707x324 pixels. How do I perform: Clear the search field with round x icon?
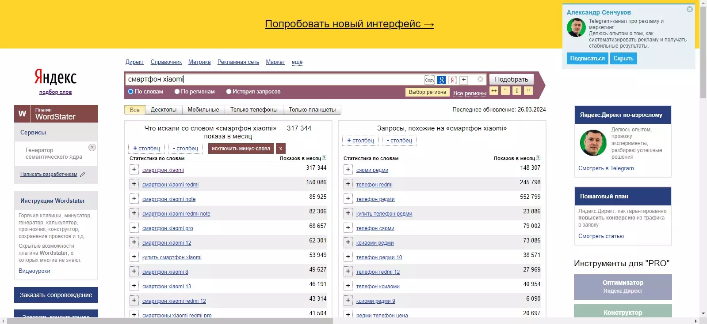480,79
